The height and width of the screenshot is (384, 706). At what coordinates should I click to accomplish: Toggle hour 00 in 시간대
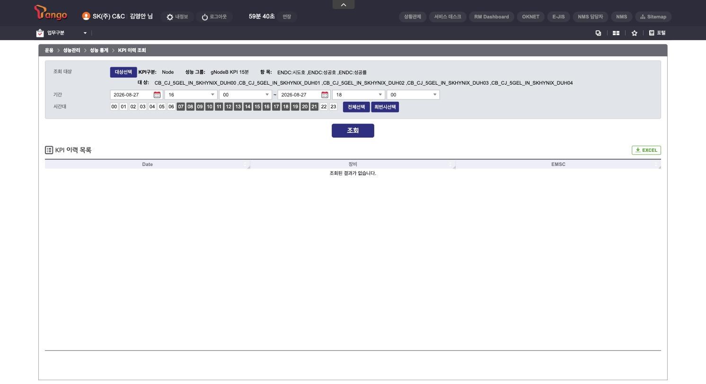pyautogui.click(x=114, y=107)
